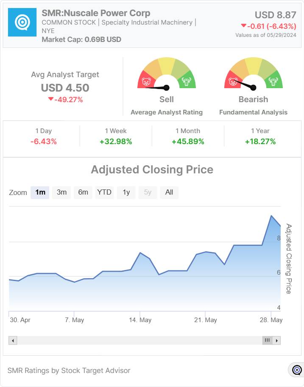Click the Avg Analyst Target USD 4.50 value

pyautogui.click(x=65, y=88)
